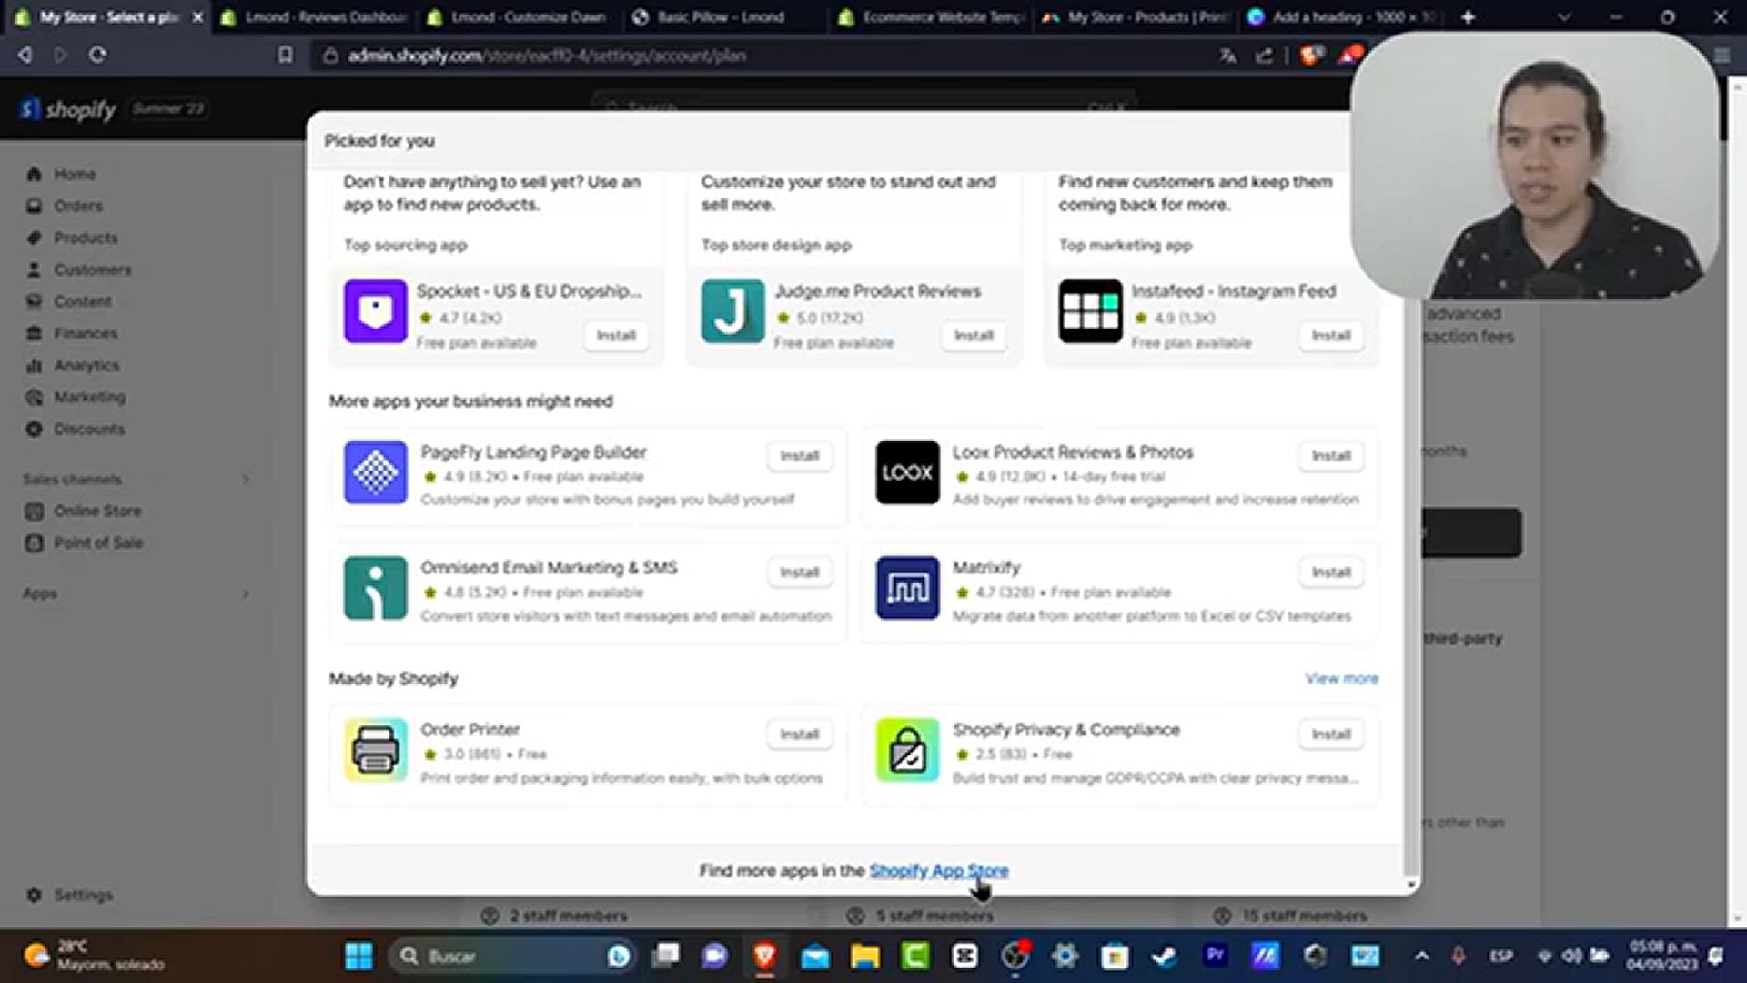Viewport: 1747px width, 983px height.
Task: Click the bookmark icon beside address bar
Action: (x=286, y=55)
